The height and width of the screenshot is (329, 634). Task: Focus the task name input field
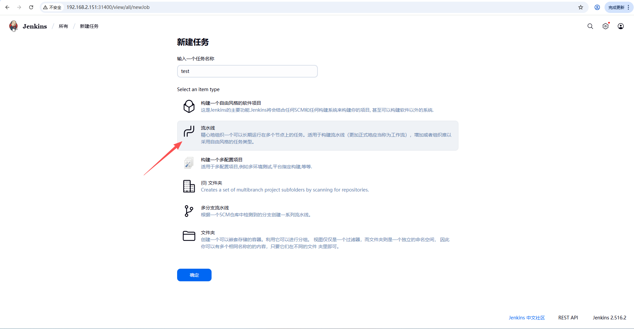[x=247, y=71]
